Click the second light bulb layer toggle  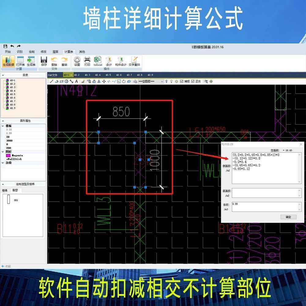pyautogui.click(x=171, y=81)
